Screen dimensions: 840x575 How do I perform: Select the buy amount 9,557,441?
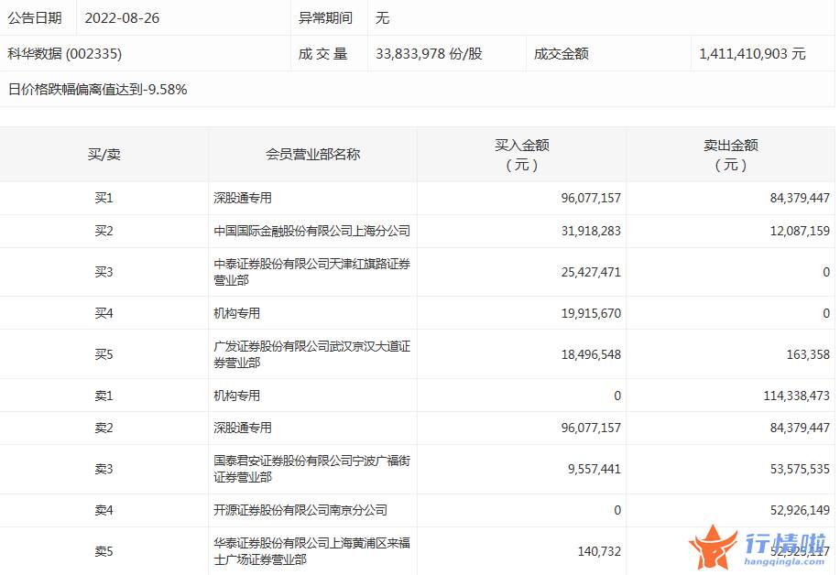coord(595,469)
